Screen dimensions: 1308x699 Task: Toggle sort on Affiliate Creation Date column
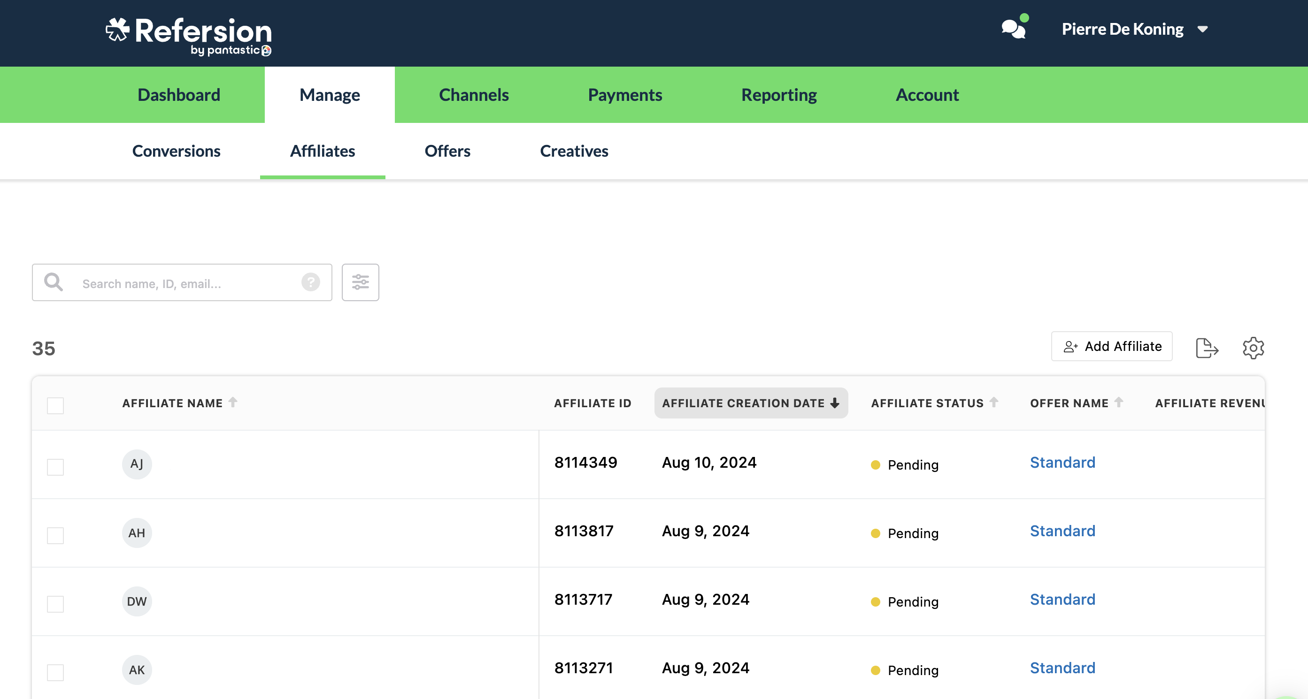(x=751, y=403)
